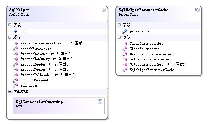
Task: Click the SqlHelper class title
Action: [19, 10]
